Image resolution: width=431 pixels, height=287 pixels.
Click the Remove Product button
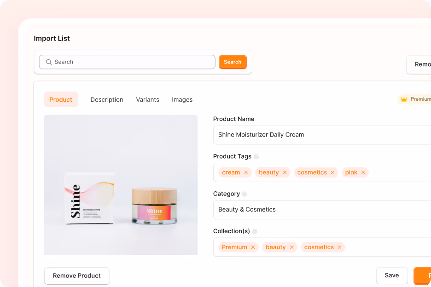click(x=77, y=276)
